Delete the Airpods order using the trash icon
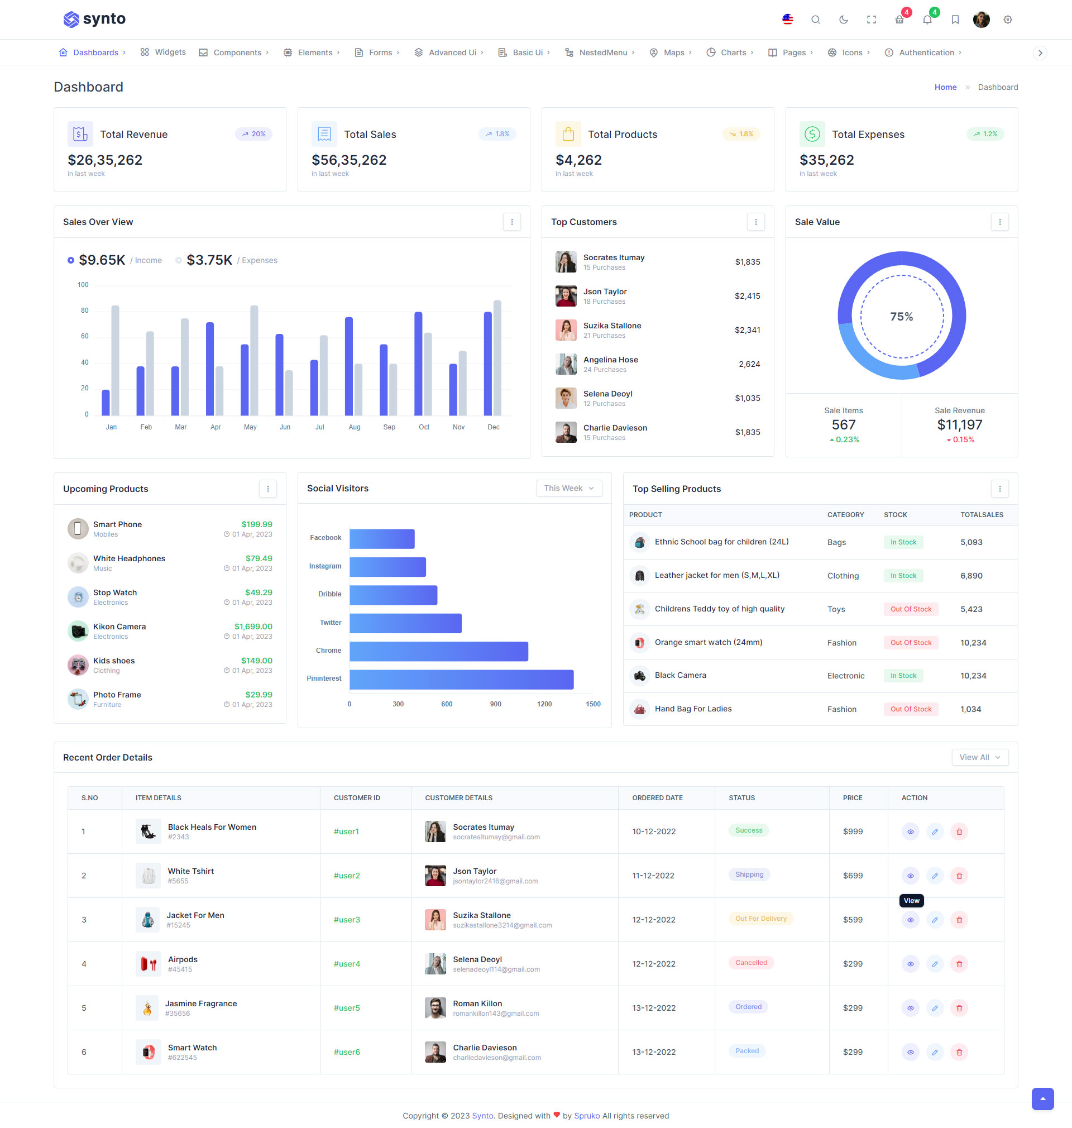Image resolution: width=1072 pixels, height=1128 pixels. pyautogui.click(x=959, y=963)
